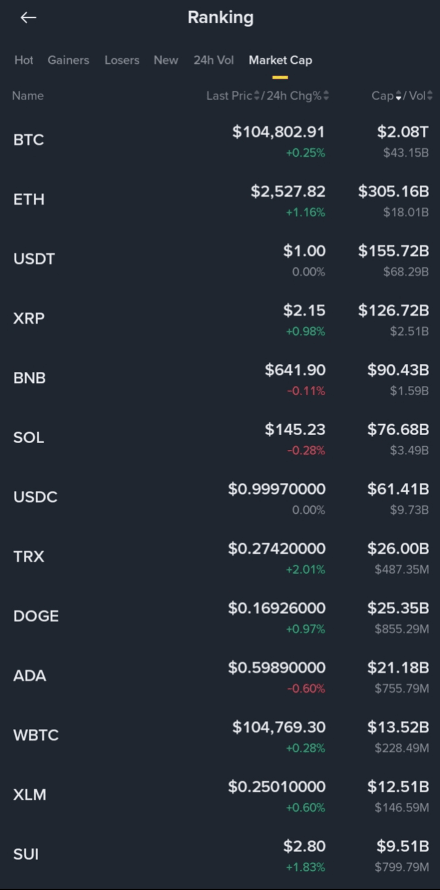The height and width of the screenshot is (890, 440).
Task: Sort list by Vol arrows
Action: 430,96
